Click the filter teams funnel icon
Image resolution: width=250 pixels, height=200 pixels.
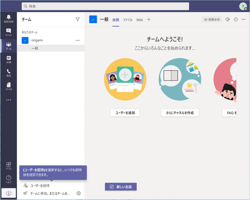77,20
